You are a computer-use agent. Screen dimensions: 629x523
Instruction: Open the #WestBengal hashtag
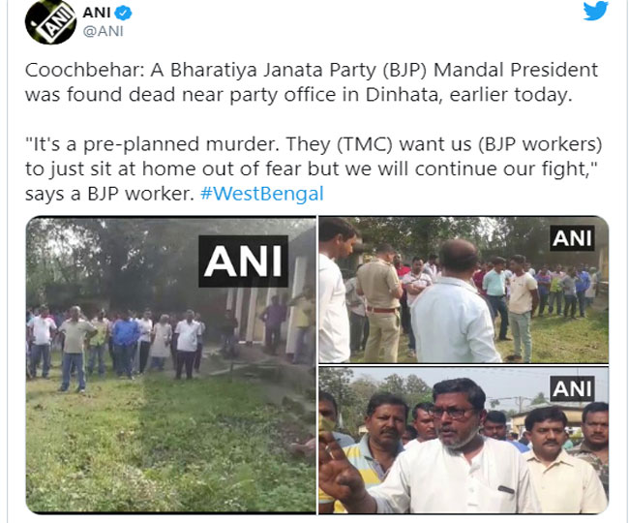pyautogui.click(x=262, y=194)
